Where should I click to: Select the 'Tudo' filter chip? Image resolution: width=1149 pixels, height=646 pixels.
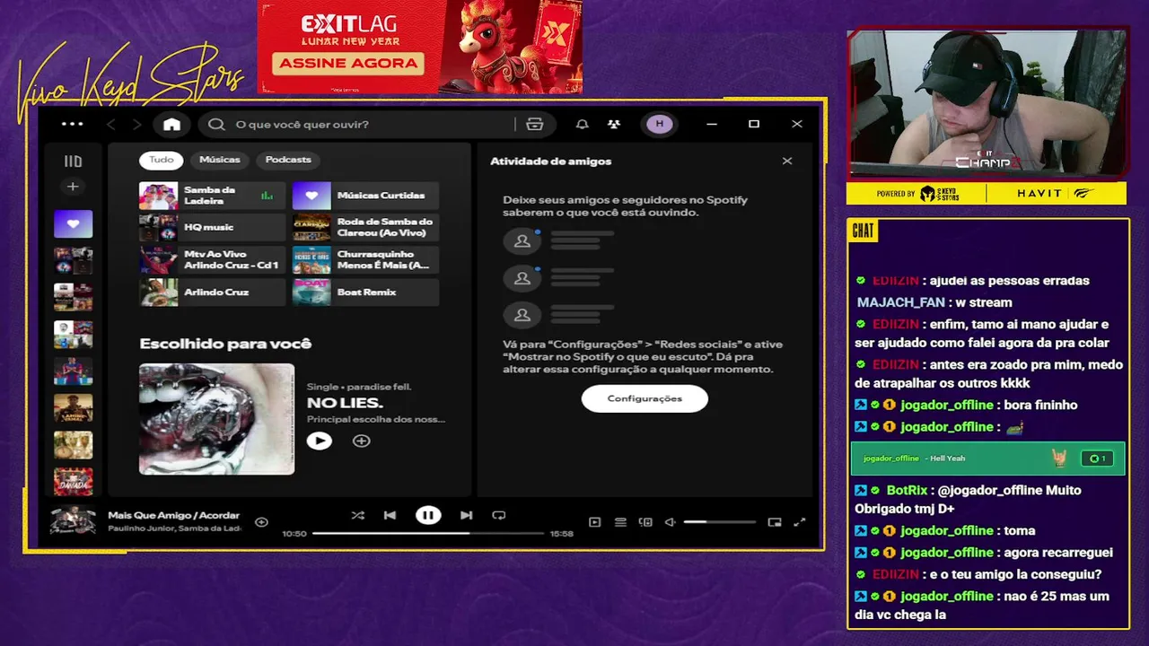click(x=162, y=160)
